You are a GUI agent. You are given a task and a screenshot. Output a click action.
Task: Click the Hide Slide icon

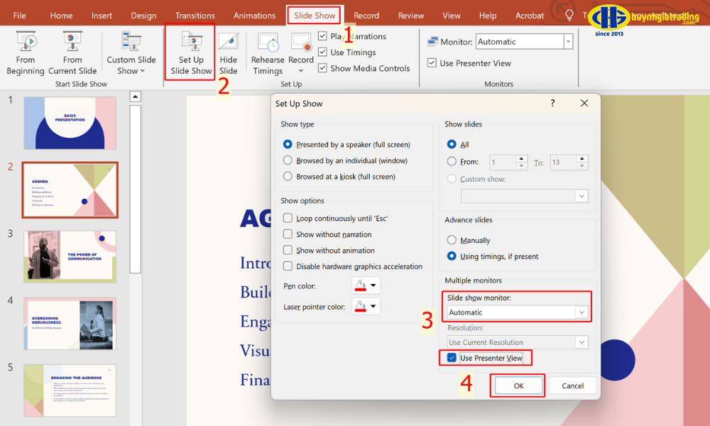coord(228,44)
